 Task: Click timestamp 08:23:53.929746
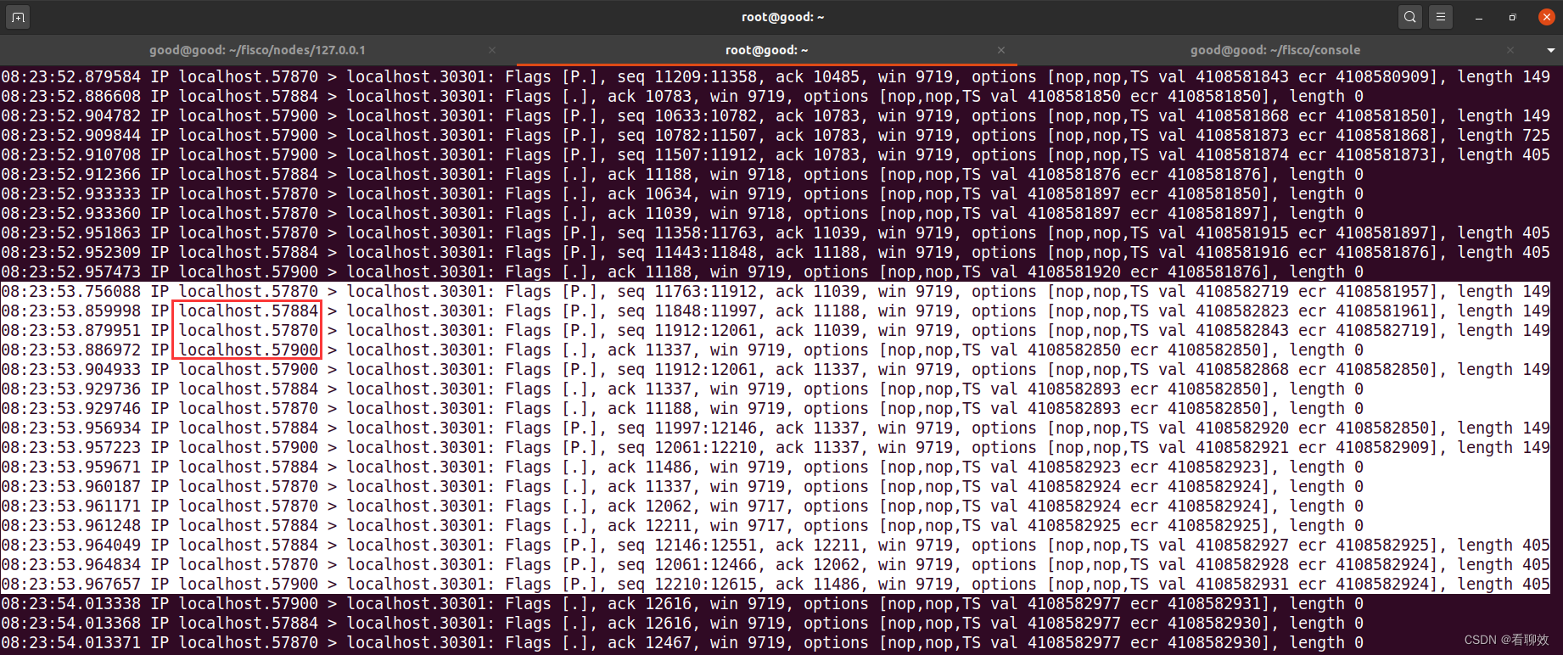71,409
